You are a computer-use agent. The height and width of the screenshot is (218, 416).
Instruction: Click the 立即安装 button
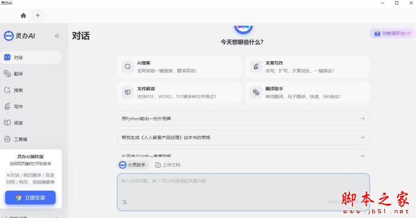[30, 198]
